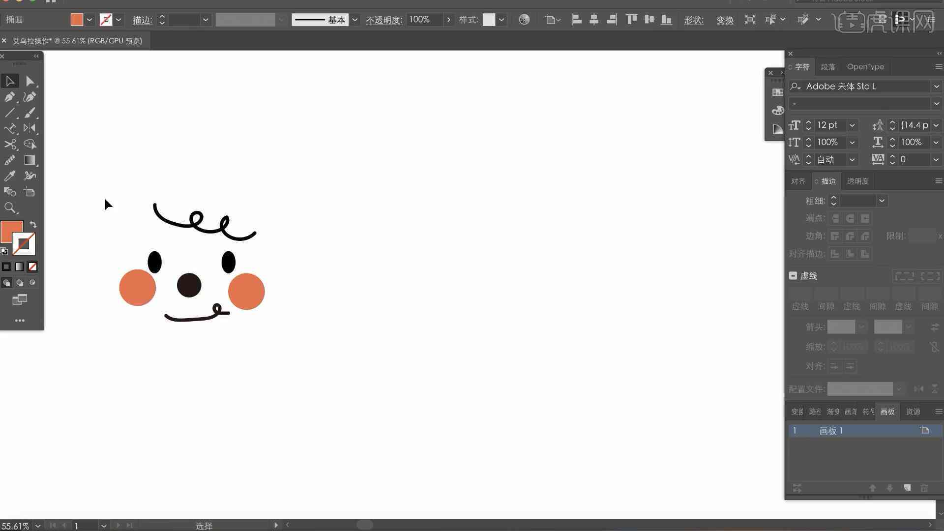944x531 pixels.
Task: Choose Draw Normal mode
Action: coord(6,283)
